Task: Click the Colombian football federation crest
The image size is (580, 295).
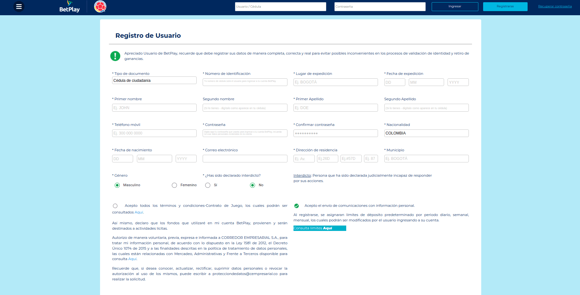Action: click(x=100, y=6)
